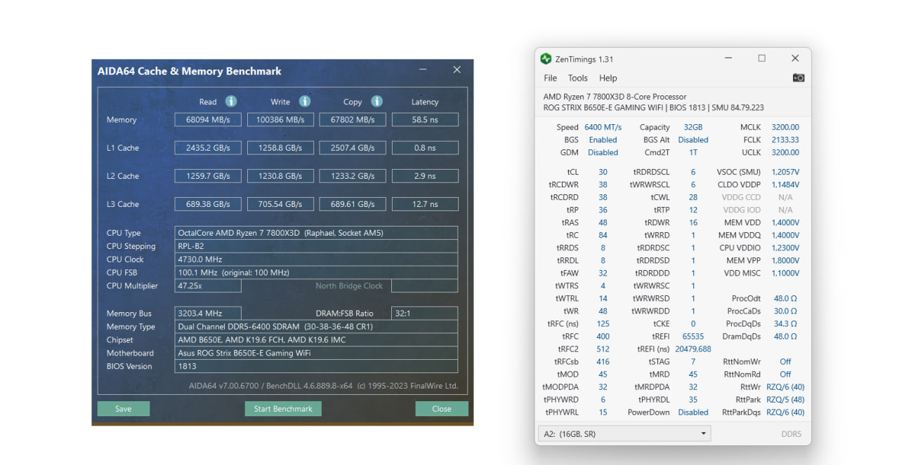Open the Help menu in ZenTimings

[608, 78]
